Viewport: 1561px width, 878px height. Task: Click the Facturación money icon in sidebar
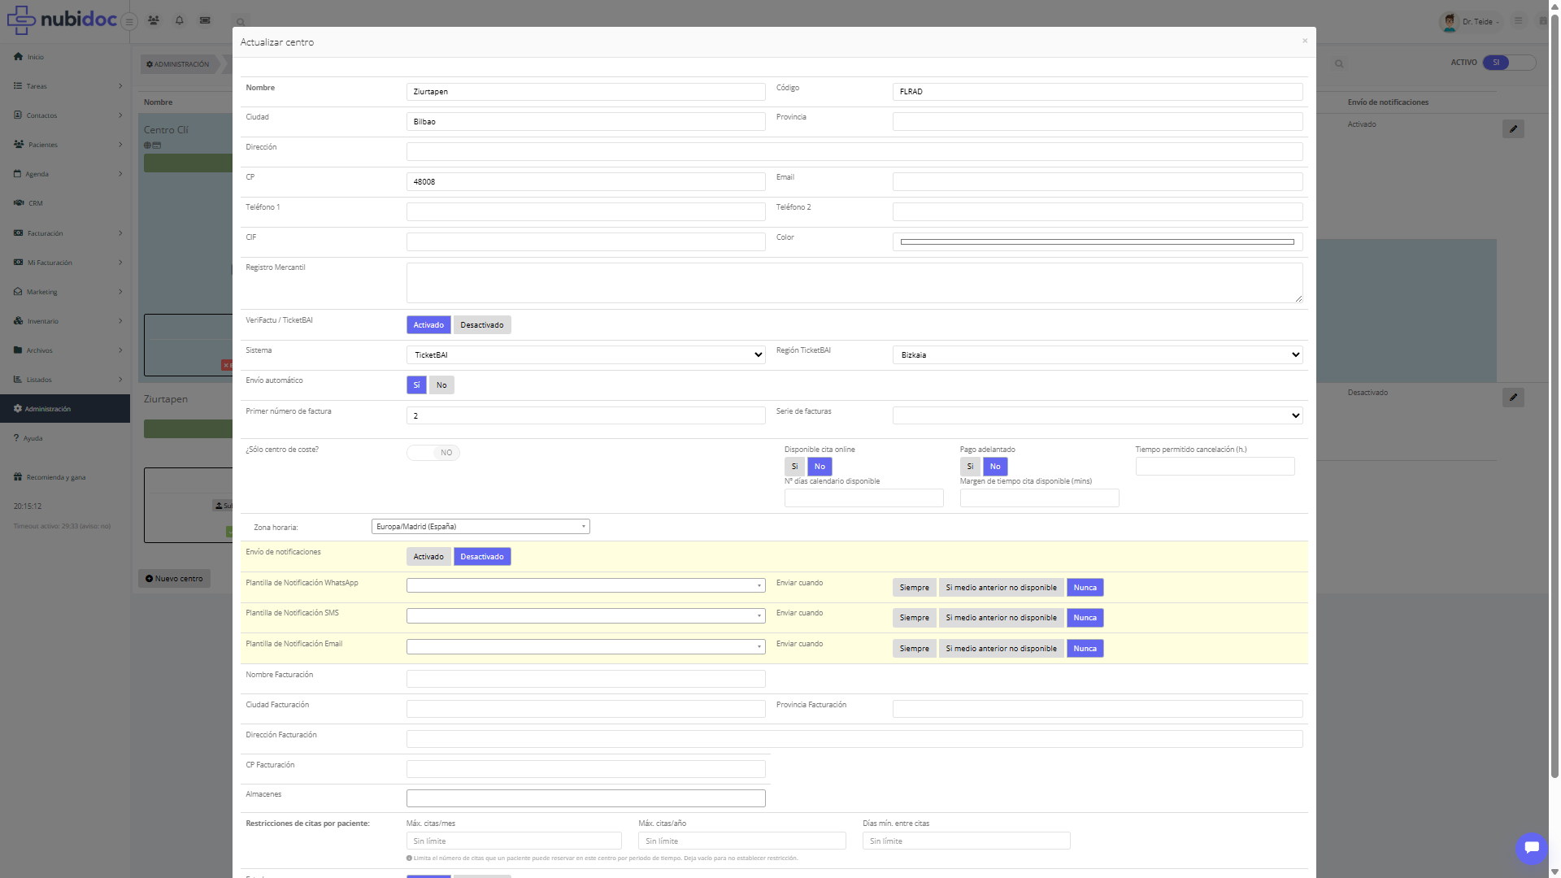click(18, 233)
